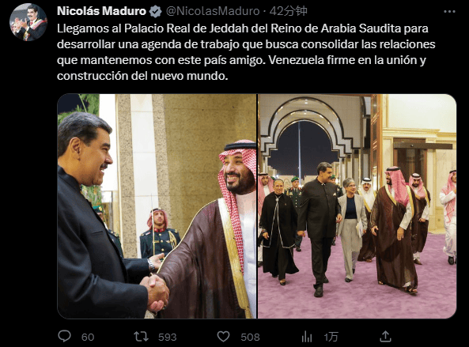Click the 60 replies count
Viewport: 469px width, 347px height.
[88, 338]
